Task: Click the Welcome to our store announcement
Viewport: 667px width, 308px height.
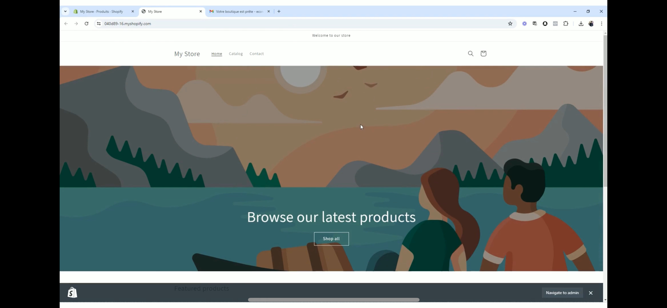Action: pyautogui.click(x=331, y=36)
